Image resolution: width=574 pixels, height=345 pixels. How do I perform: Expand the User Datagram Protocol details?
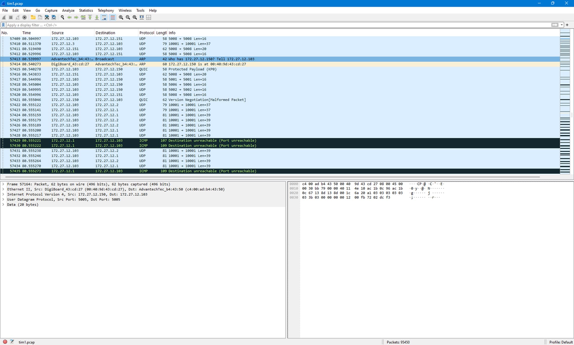coord(3,200)
